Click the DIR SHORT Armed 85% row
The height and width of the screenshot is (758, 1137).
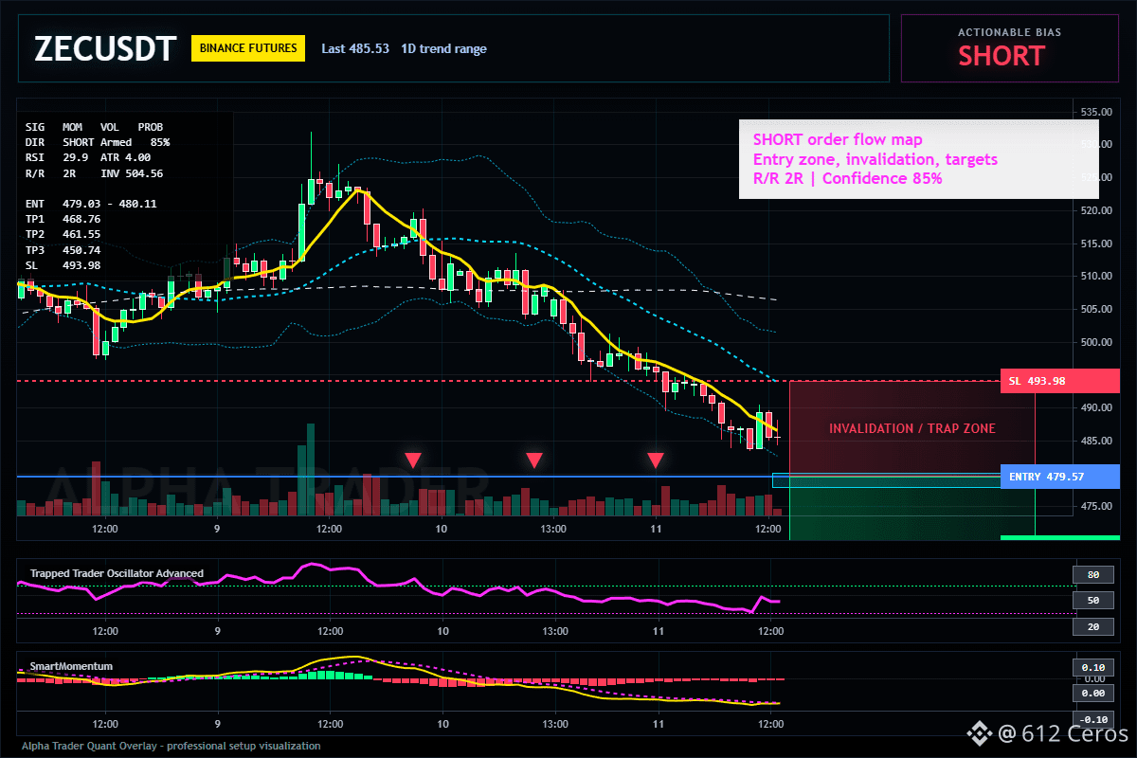(x=98, y=142)
